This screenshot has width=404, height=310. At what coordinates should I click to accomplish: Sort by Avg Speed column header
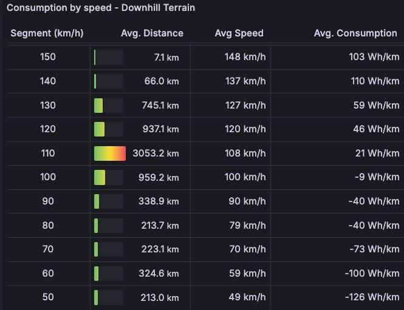click(239, 33)
